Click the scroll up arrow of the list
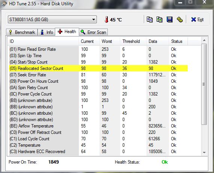 point(204,40)
